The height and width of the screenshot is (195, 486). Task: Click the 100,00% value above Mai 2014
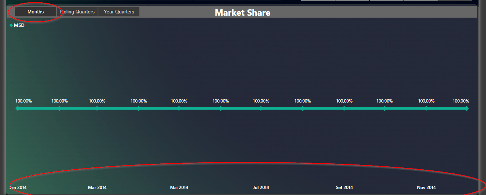pos(179,101)
